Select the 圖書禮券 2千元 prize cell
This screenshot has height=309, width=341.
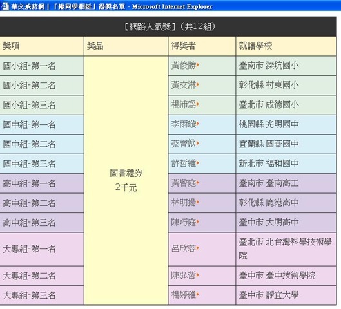(126, 180)
